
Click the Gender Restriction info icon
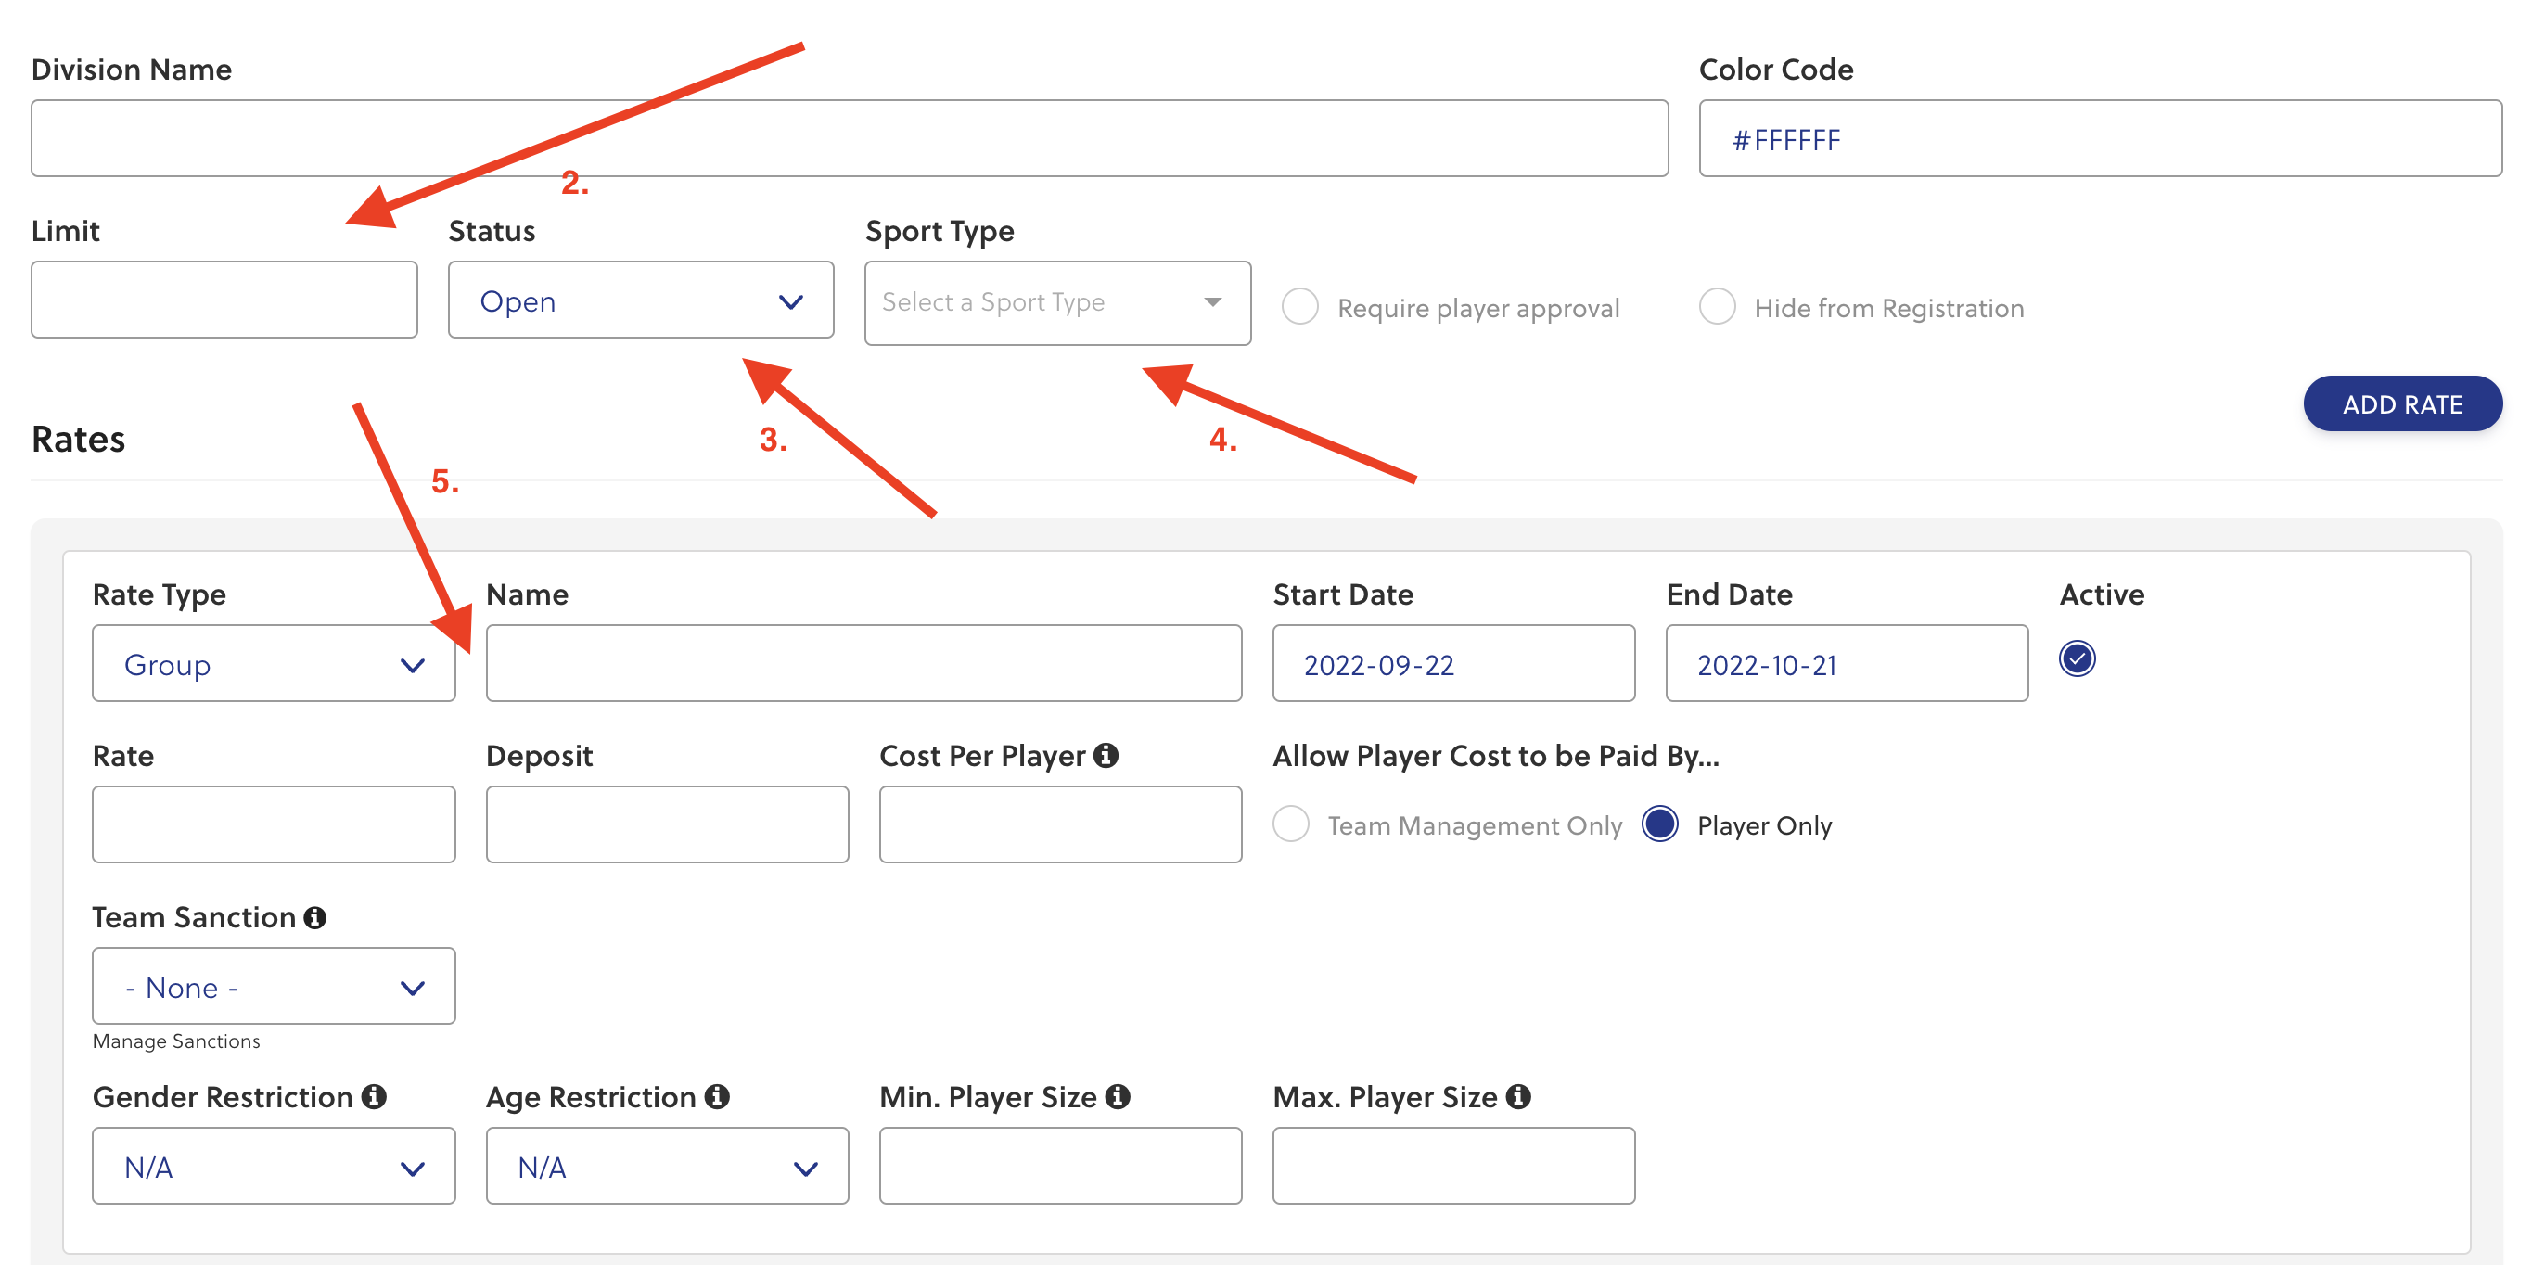[374, 1096]
